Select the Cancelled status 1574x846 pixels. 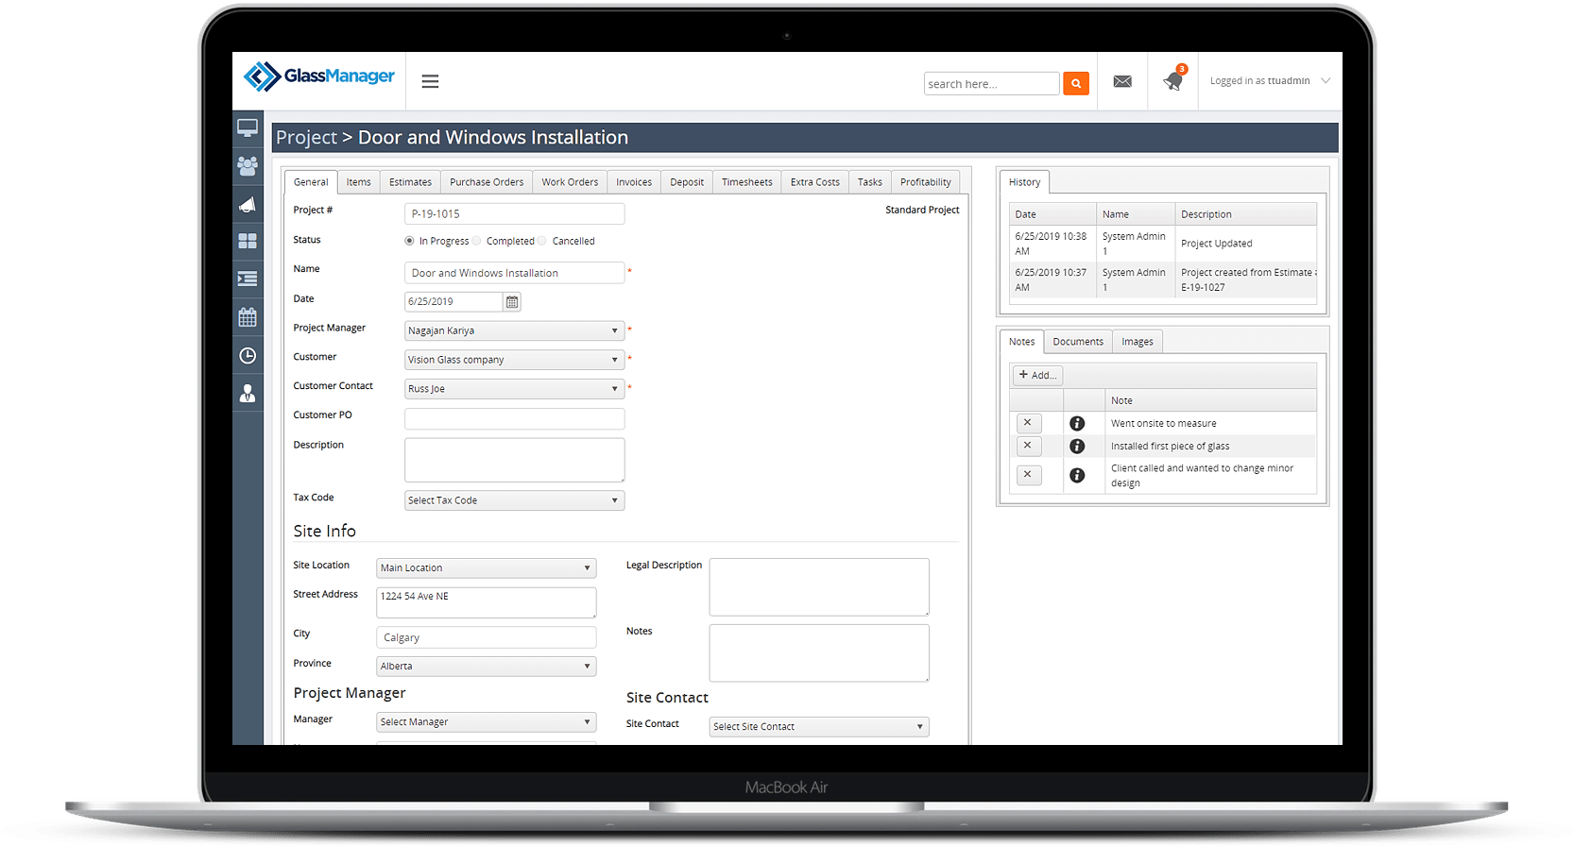[542, 242]
